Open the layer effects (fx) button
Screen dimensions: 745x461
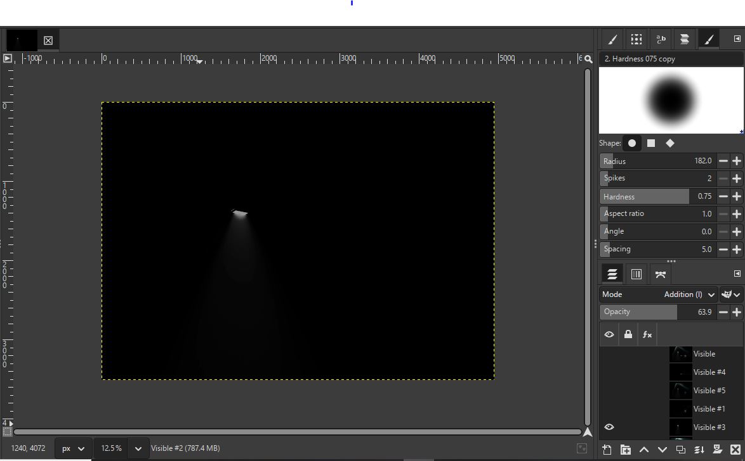[x=647, y=334]
